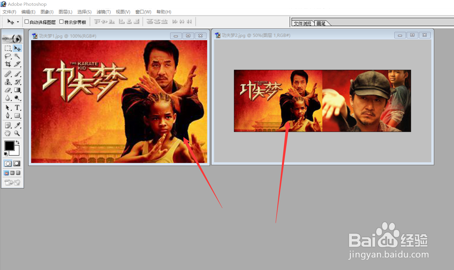Click align vertical centers button

click(104, 22)
